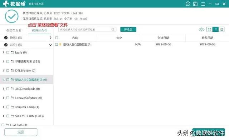Click folder icon of LenovoSoftstore
This screenshot has width=229, height=140.
[12, 98]
